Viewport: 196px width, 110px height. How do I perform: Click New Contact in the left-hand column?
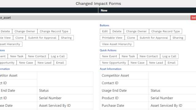37,56
